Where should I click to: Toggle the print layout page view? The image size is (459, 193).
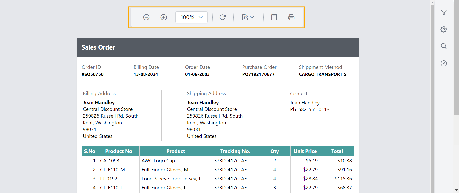coord(274,17)
